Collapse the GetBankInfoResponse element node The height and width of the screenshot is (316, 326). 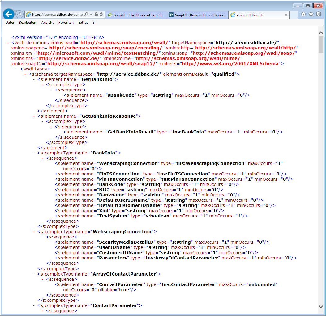pyautogui.click(x=34, y=116)
